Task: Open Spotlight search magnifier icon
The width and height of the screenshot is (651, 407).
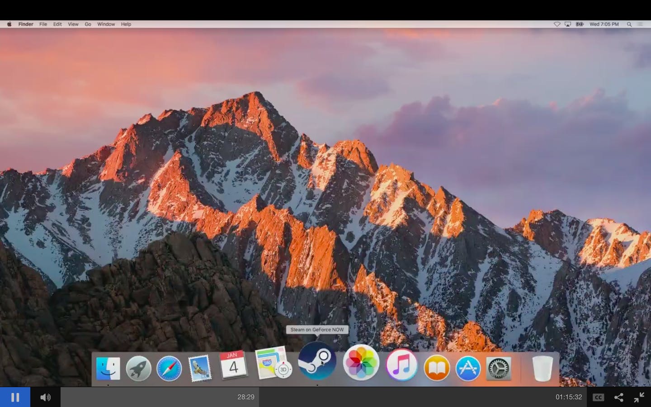Action: click(629, 24)
